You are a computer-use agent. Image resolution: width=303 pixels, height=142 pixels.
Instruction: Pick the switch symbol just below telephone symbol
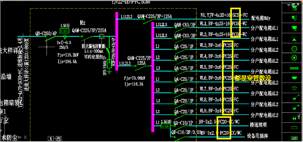pos(296,98)
